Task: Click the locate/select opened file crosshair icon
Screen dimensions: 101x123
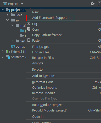Action: 93,4
